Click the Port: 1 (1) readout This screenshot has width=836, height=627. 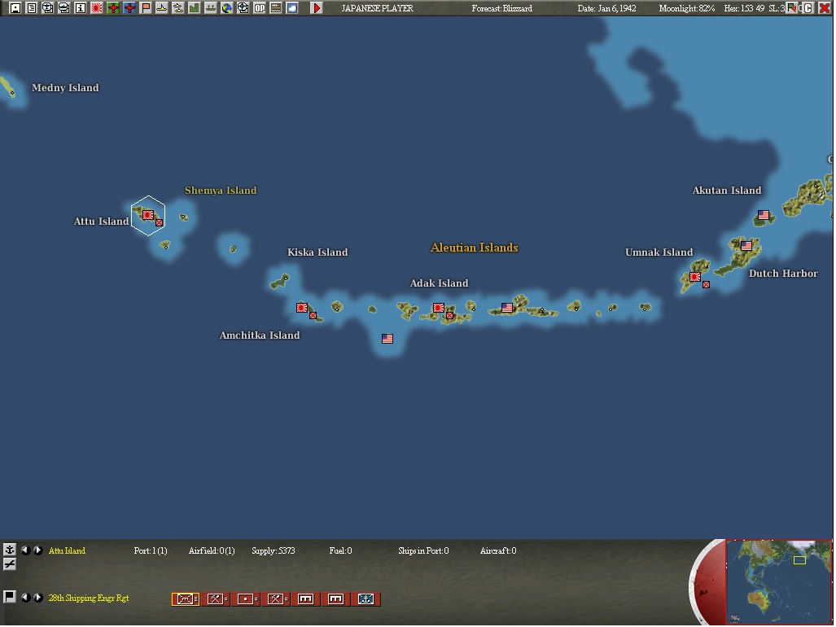point(151,550)
